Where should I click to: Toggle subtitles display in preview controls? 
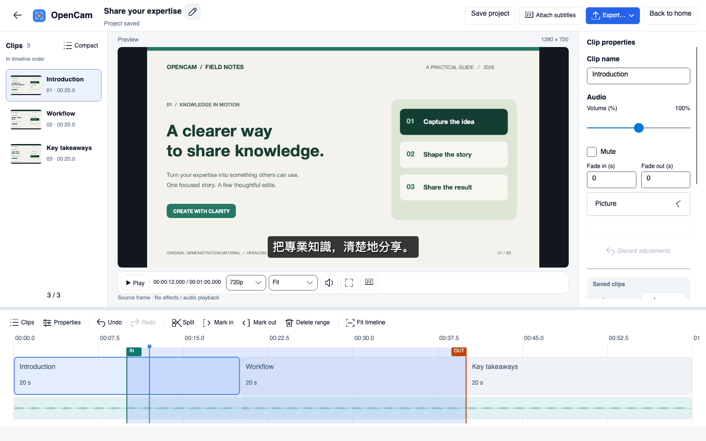click(369, 282)
